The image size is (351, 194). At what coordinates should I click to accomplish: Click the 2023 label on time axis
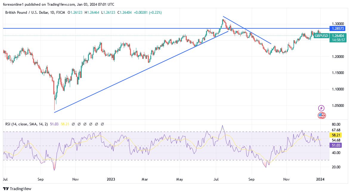pos(111,179)
